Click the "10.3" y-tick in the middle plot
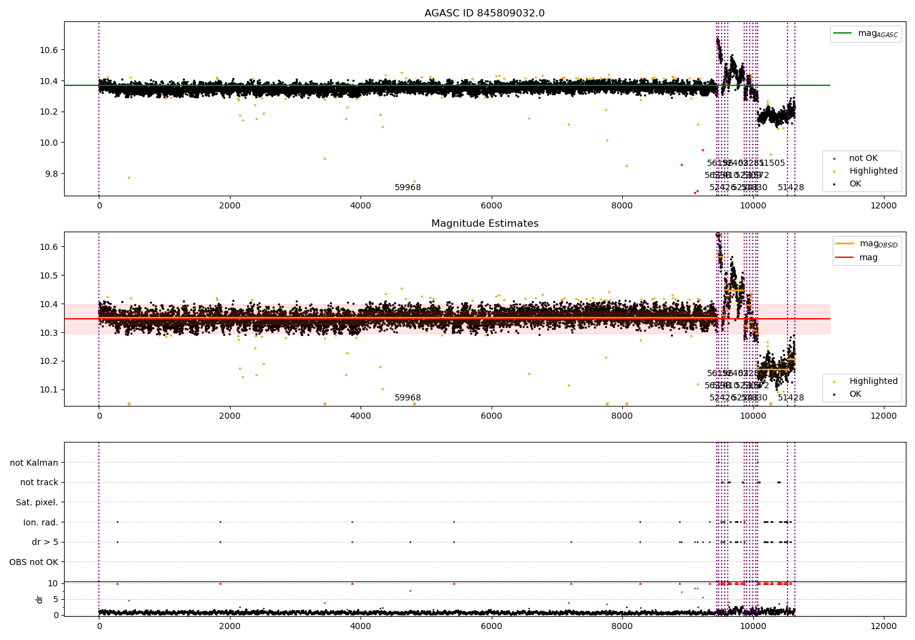 49,333
